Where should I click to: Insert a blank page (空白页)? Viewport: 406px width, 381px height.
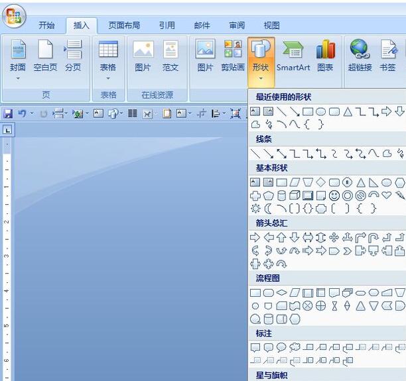45,56
